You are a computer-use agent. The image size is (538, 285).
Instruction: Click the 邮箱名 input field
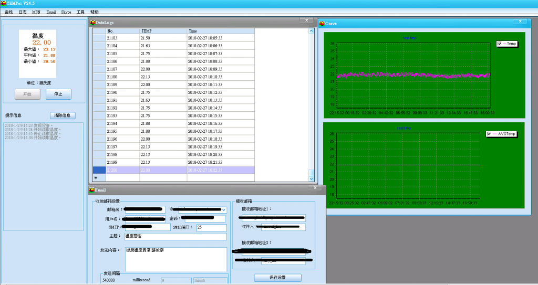pyautogui.click(x=145, y=209)
